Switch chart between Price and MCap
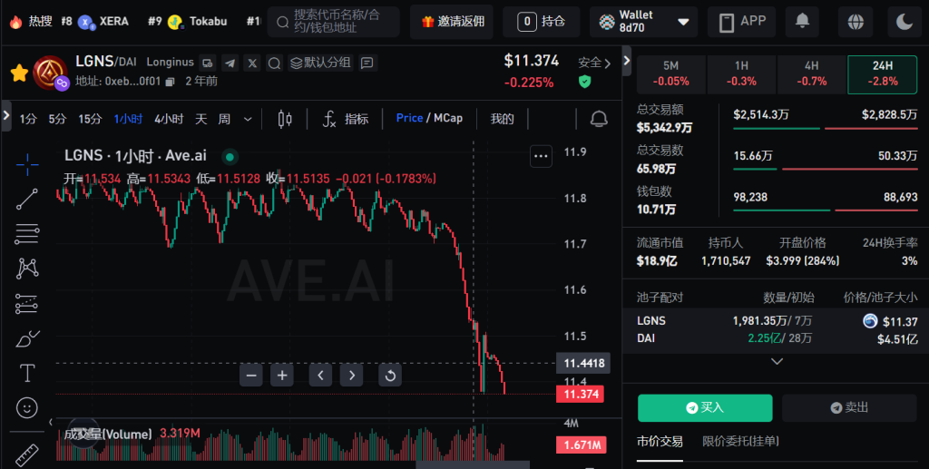This screenshot has height=469, width=929. (429, 118)
